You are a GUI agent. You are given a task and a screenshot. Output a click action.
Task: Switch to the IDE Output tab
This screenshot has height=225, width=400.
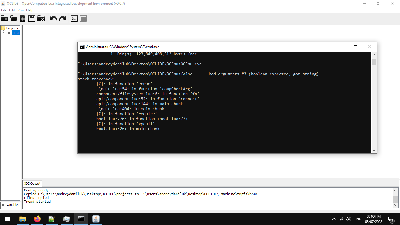coord(33,183)
